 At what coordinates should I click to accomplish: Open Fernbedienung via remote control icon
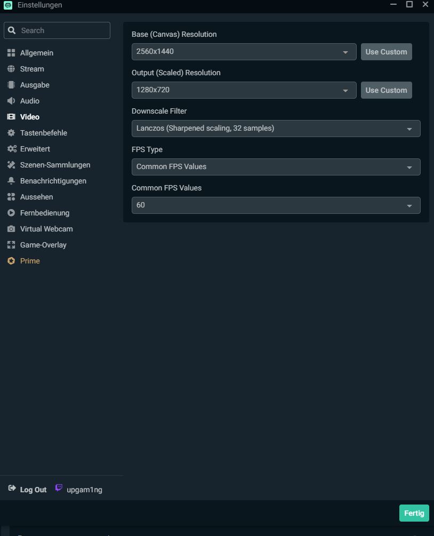tap(12, 213)
